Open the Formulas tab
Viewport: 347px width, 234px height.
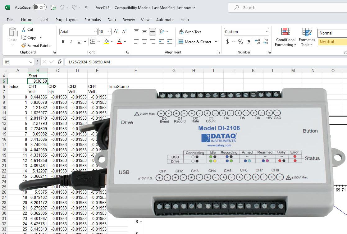click(x=93, y=20)
